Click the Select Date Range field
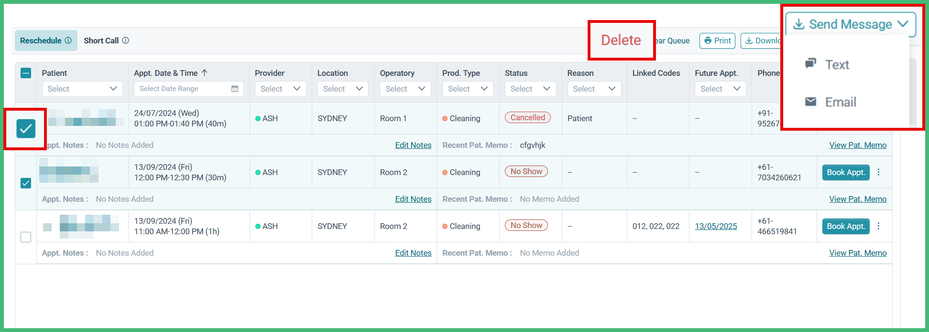This screenshot has width=929, height=332. tap(188, 89)
